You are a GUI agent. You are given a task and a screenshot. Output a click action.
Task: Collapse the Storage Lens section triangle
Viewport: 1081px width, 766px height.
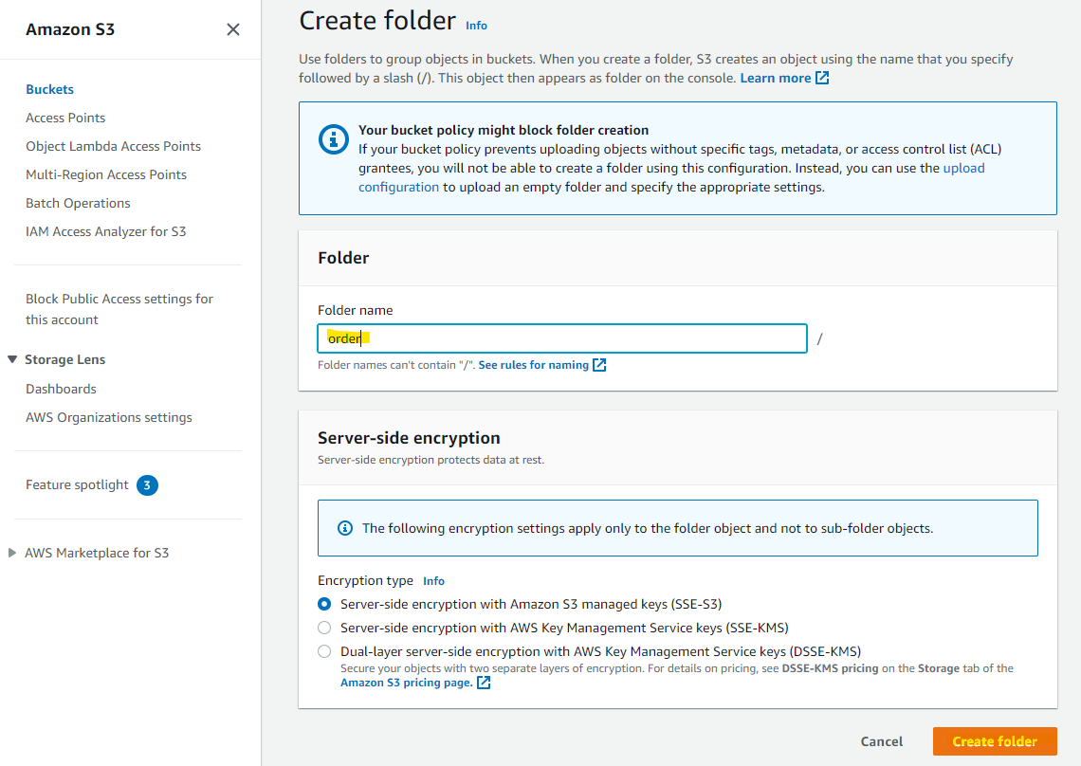[x=12, y=359]
